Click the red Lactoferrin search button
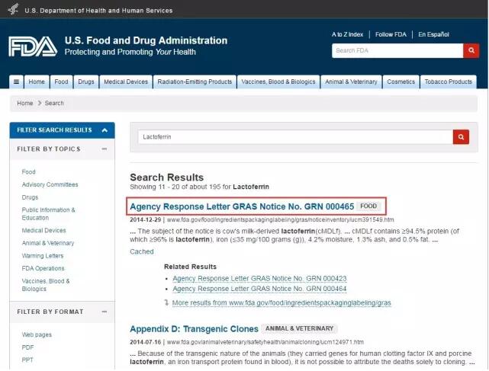 click(x=461, y=136)
